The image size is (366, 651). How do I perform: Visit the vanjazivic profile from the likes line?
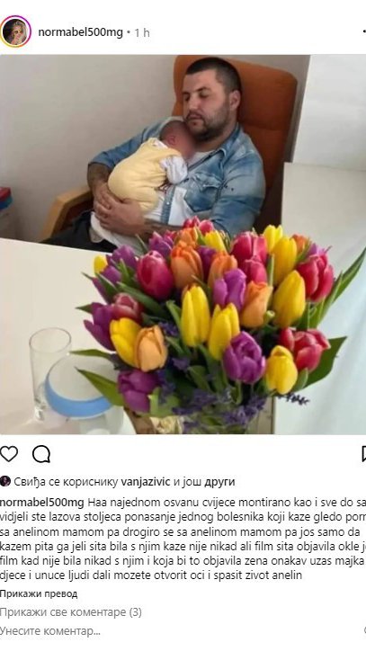click(x=146, y=482)
